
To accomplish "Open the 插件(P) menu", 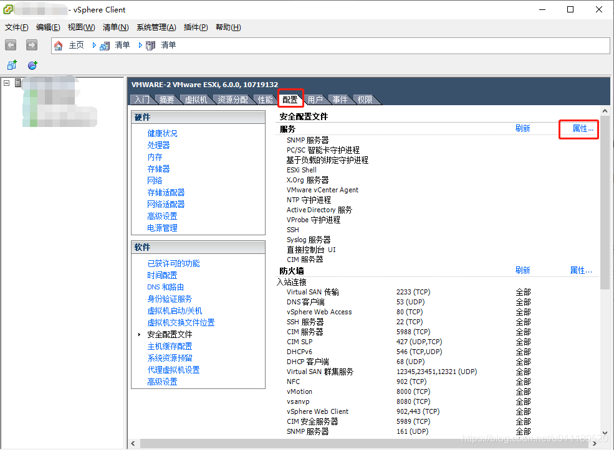I will [x=196, y=27].
